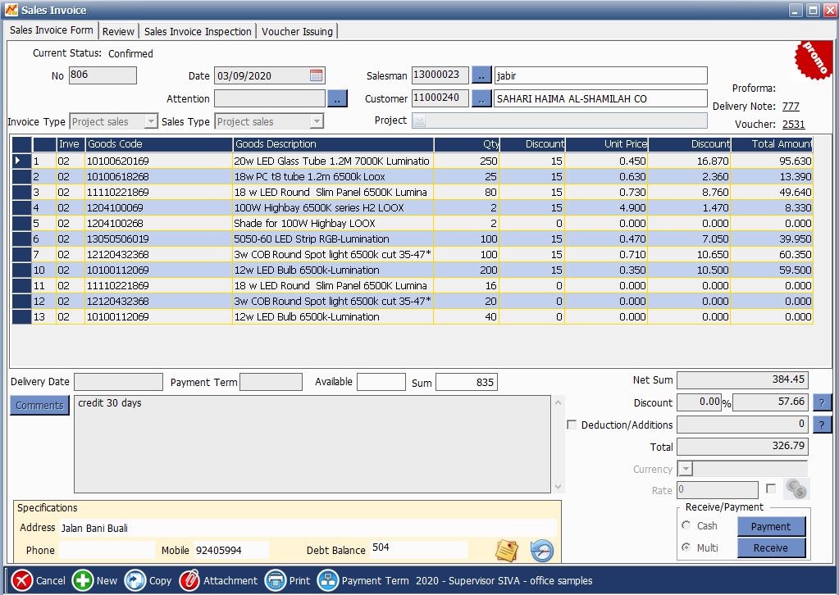Click the Sales Invoice app icon in title bar
839x595 pixels.
point(11,10)
